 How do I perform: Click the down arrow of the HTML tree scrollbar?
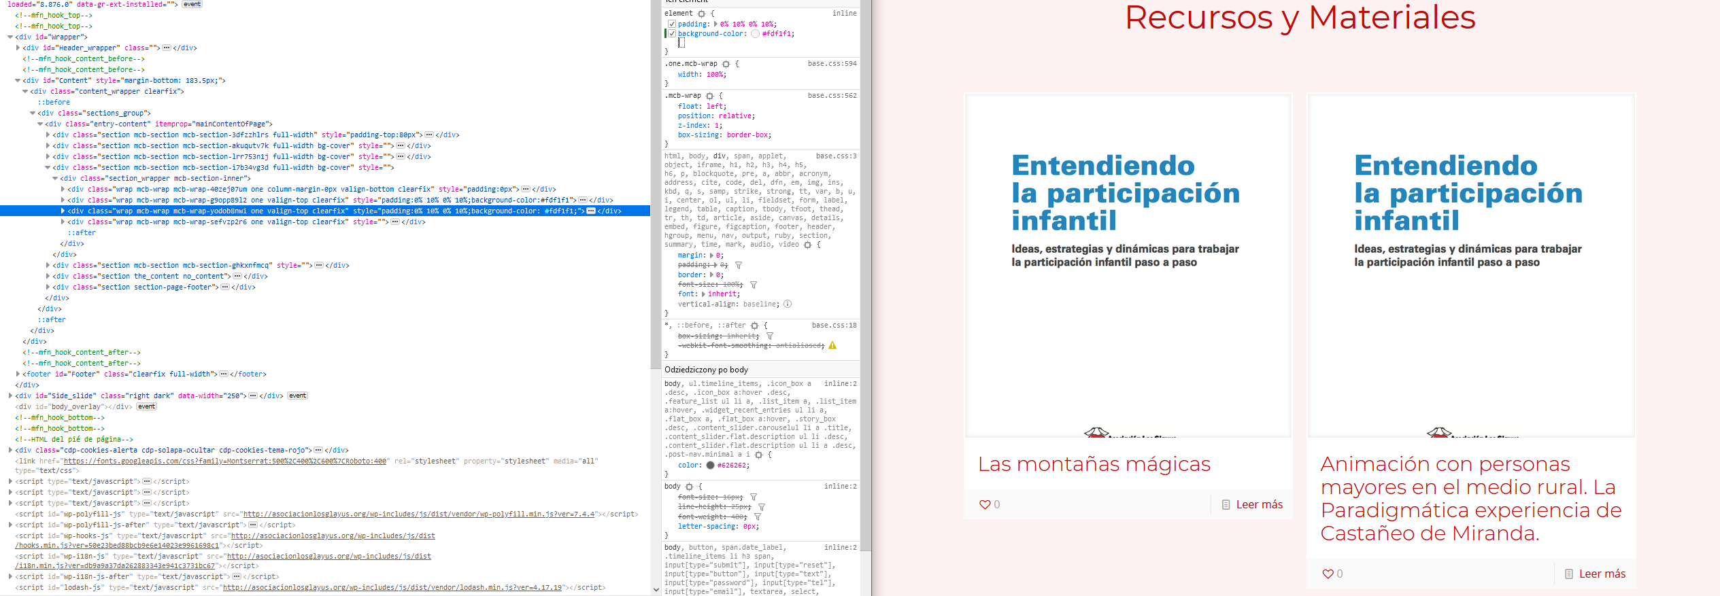[656, 590]
